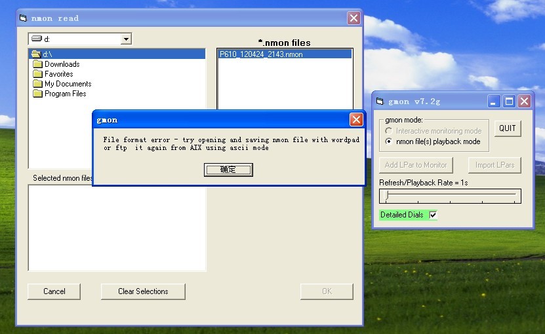The image size is (545, 334).
Task: Close the gmon error dialog
Action: tap(356, 120)
